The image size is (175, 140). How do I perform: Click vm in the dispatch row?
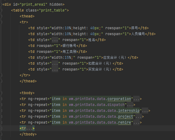point(71,105)
